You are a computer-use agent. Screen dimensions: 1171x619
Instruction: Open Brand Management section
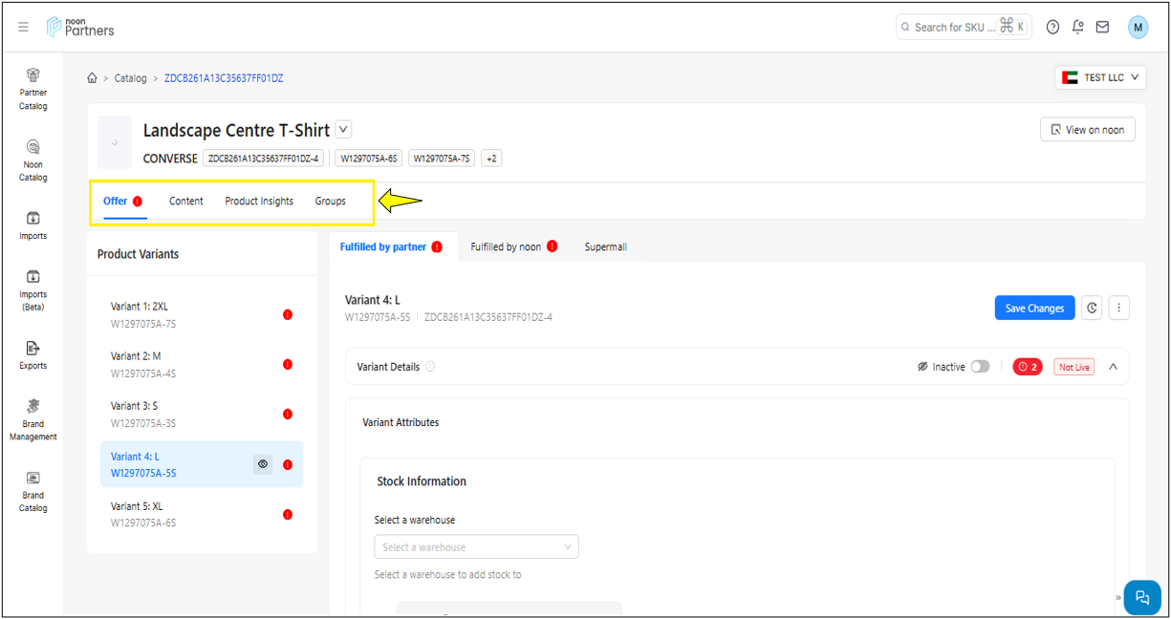(x=33, y=420)
